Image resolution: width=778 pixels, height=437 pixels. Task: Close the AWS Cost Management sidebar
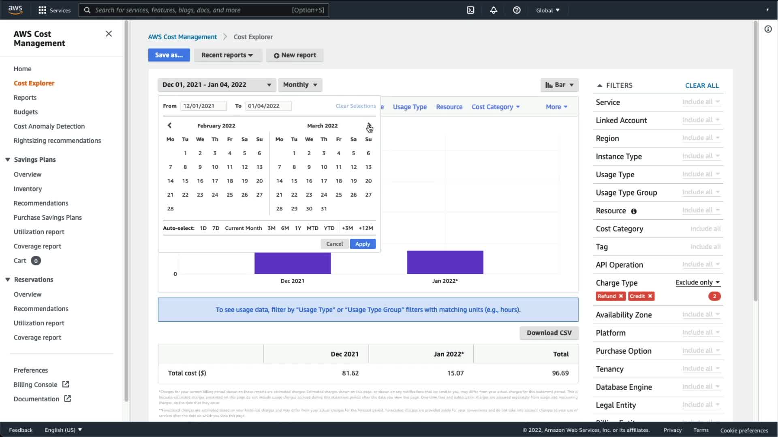[x=109, y=34]
